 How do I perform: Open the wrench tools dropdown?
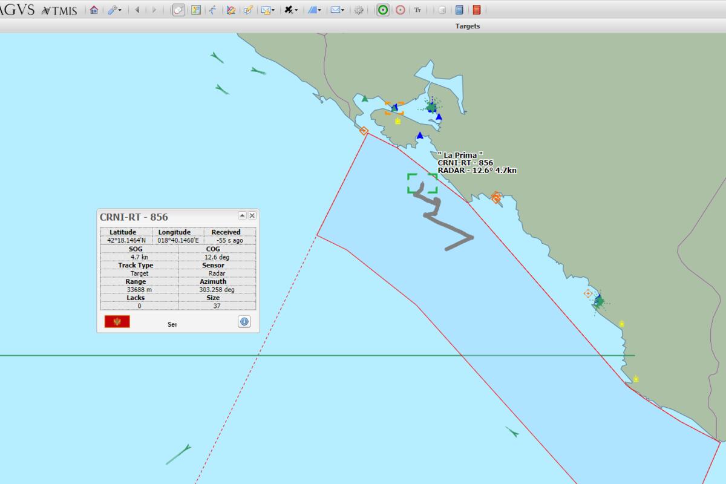click(114, 10)
